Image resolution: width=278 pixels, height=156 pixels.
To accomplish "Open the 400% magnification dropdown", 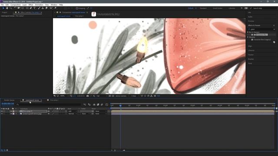I will [64, 96].
